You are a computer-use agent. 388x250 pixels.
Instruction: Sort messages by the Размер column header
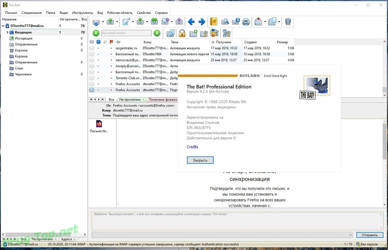click(285, 42)
